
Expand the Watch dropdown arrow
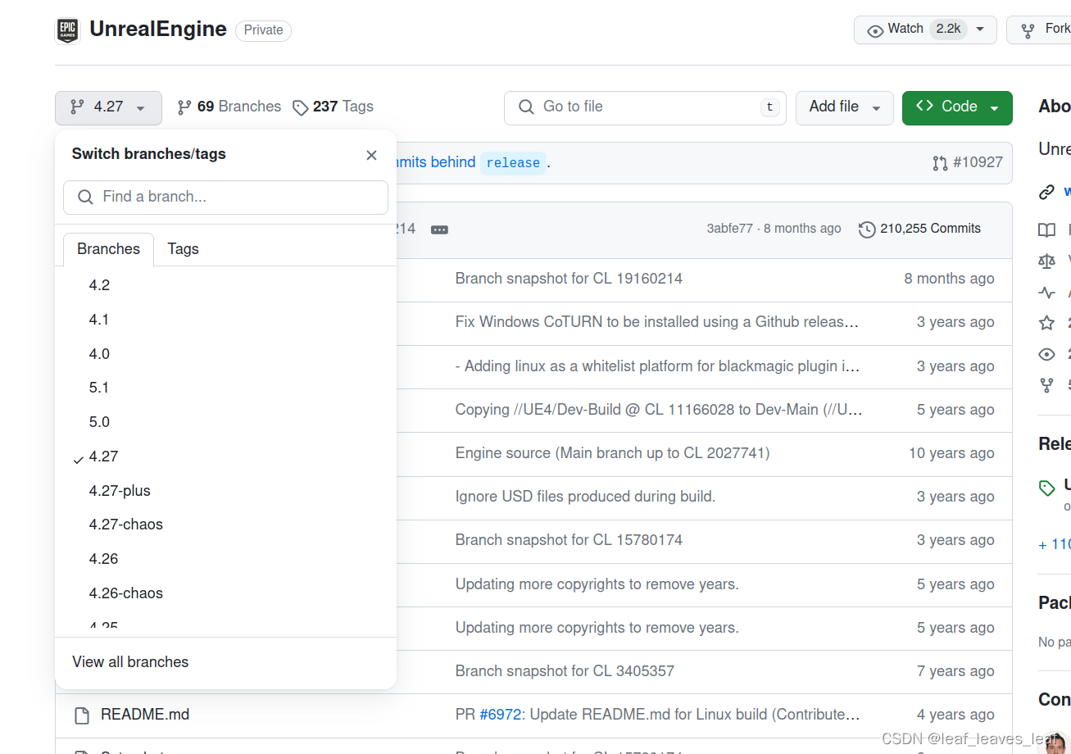[980, 30]
